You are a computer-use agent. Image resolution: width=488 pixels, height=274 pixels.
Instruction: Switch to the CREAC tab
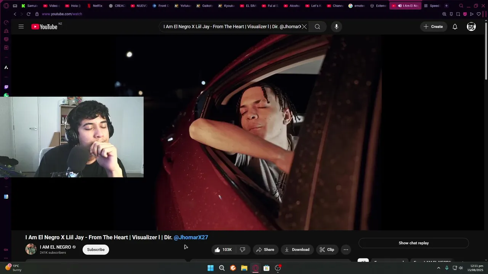click(117, 6)
